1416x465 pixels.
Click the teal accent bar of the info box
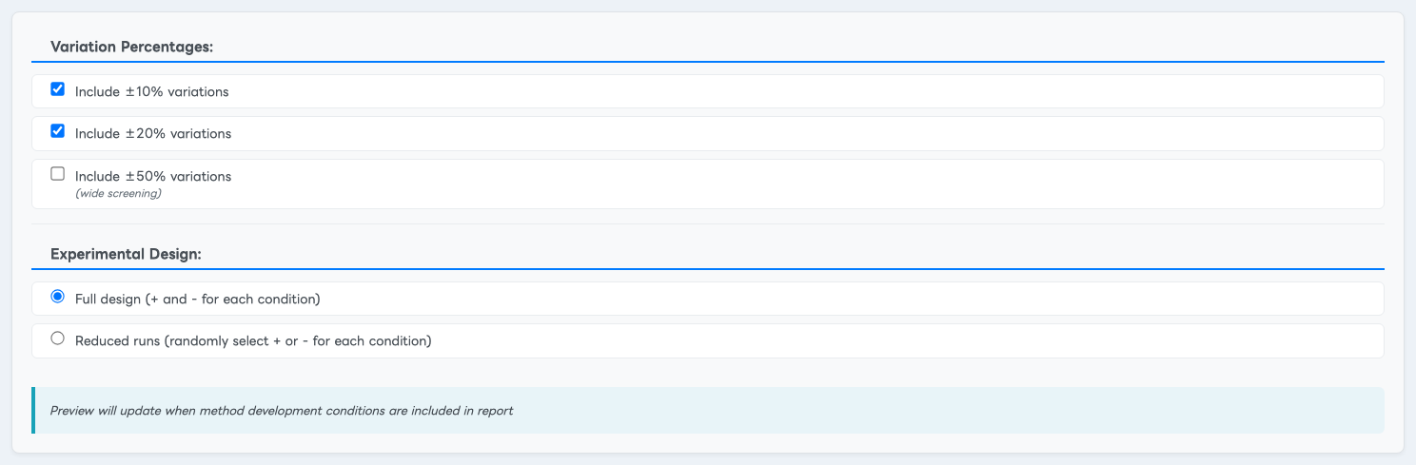(33, 410)
